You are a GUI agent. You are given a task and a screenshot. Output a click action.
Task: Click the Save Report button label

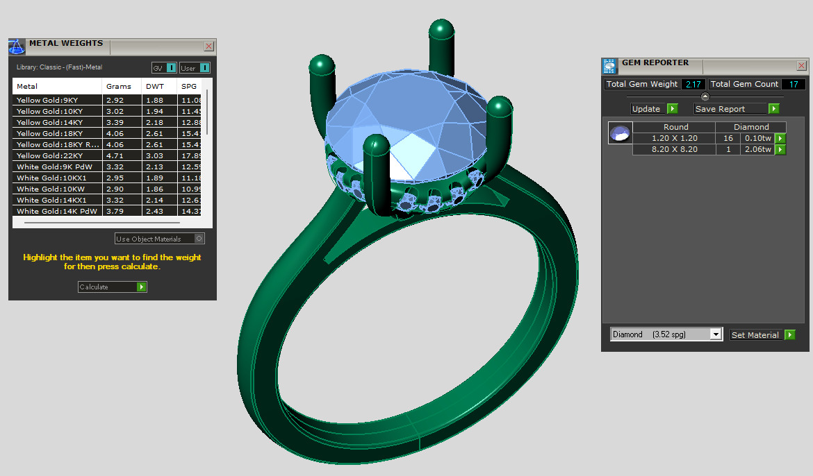click(x=720, y=109)
